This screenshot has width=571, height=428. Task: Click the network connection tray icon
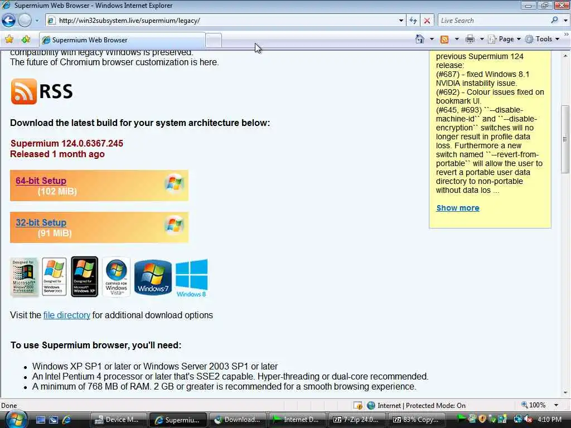pos(517,419)
